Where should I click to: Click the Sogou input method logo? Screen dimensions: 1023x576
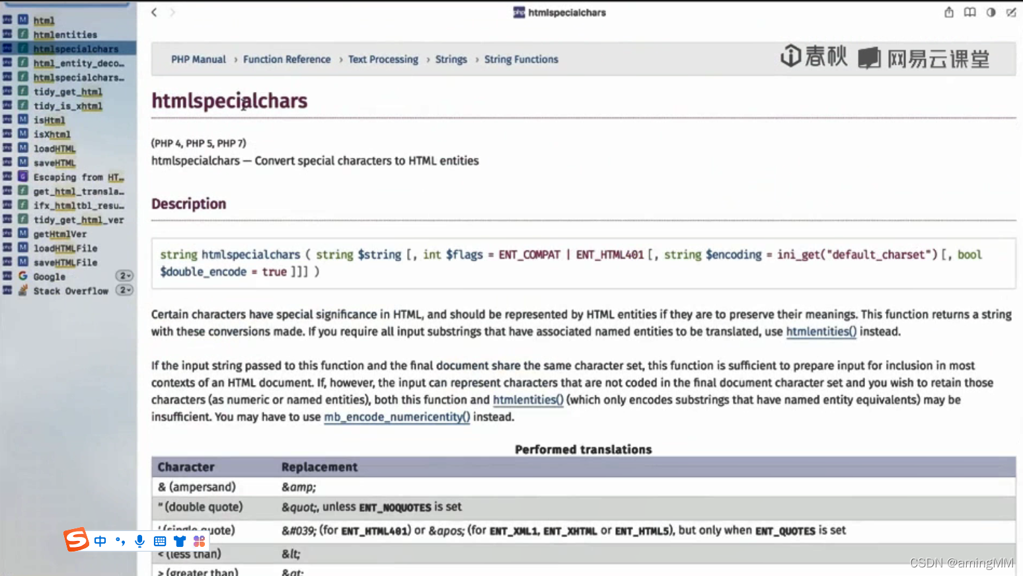[x=77, y=540]
